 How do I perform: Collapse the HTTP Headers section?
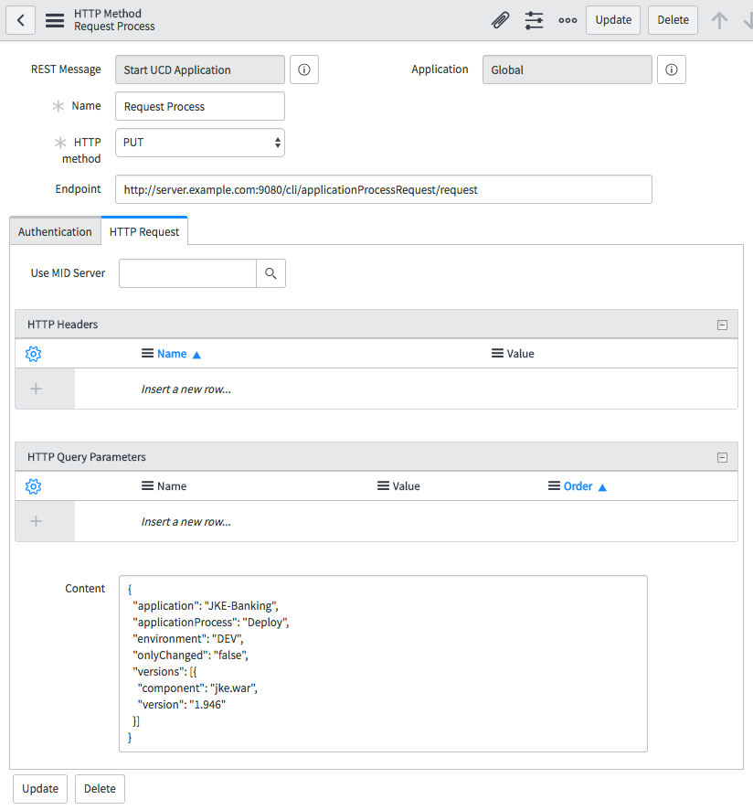(722, 325)
